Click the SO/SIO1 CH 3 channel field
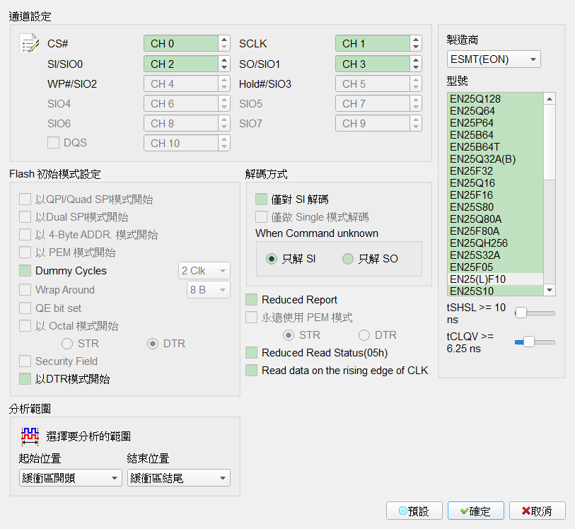Viewport: 575px width, 529px height. point(373,64)
